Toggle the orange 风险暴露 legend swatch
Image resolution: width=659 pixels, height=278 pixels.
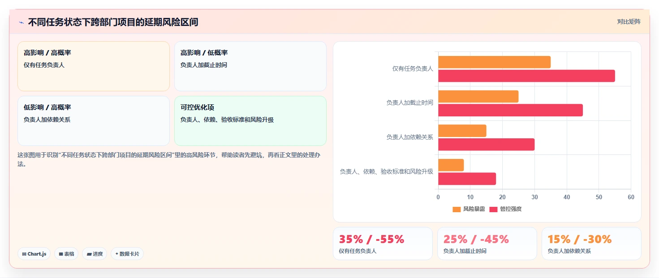coord(457,209)
